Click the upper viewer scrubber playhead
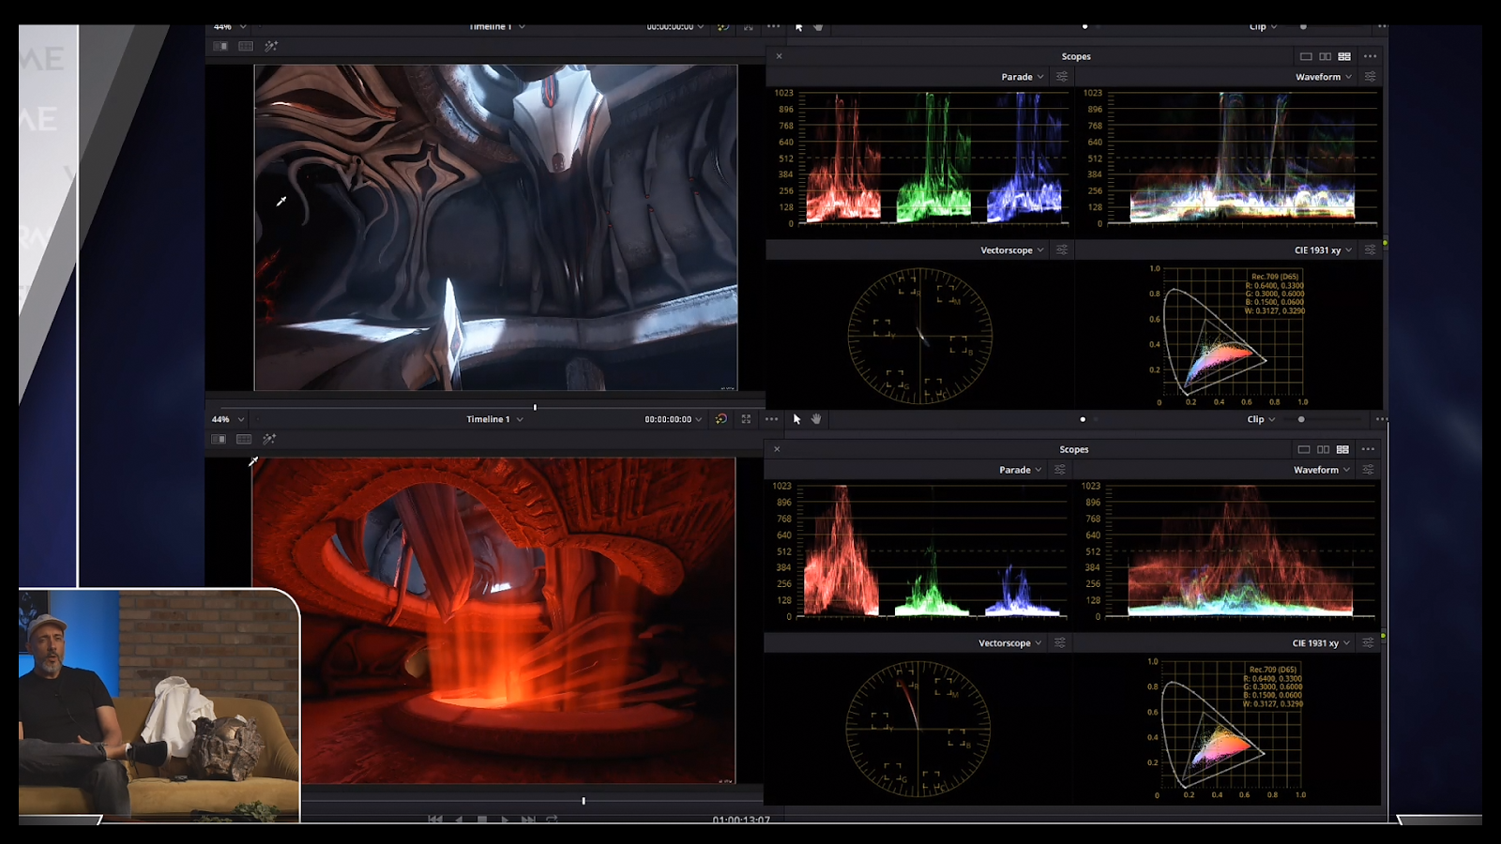Image resolution: width=1501 pixels, height=844 pixels. (535, 407)
